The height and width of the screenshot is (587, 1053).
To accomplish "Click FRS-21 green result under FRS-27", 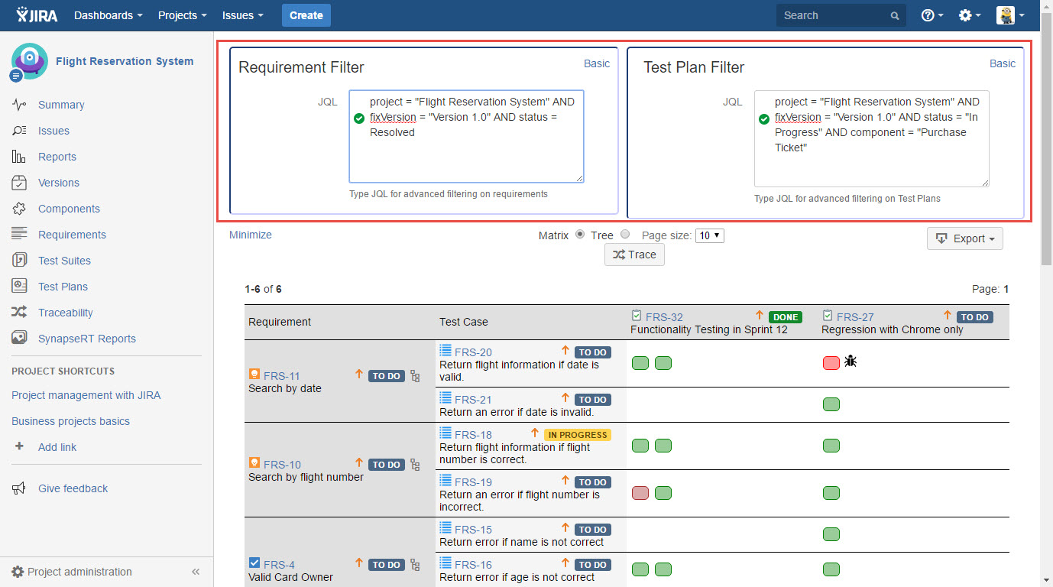I will (831, 404).
